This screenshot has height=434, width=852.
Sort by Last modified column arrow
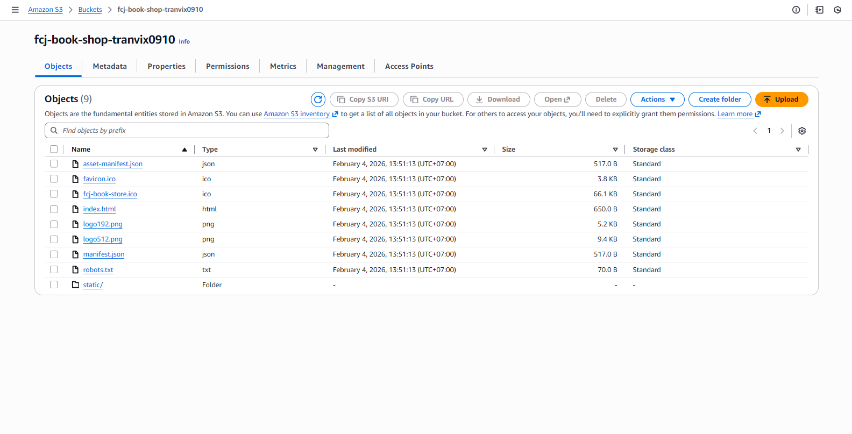(485, 150)
